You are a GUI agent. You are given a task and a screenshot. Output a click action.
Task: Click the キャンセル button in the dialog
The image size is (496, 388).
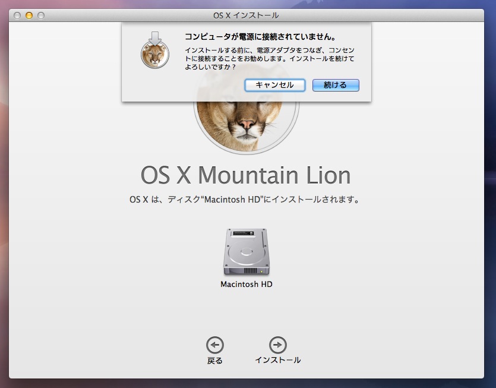[x=274, y=85]
